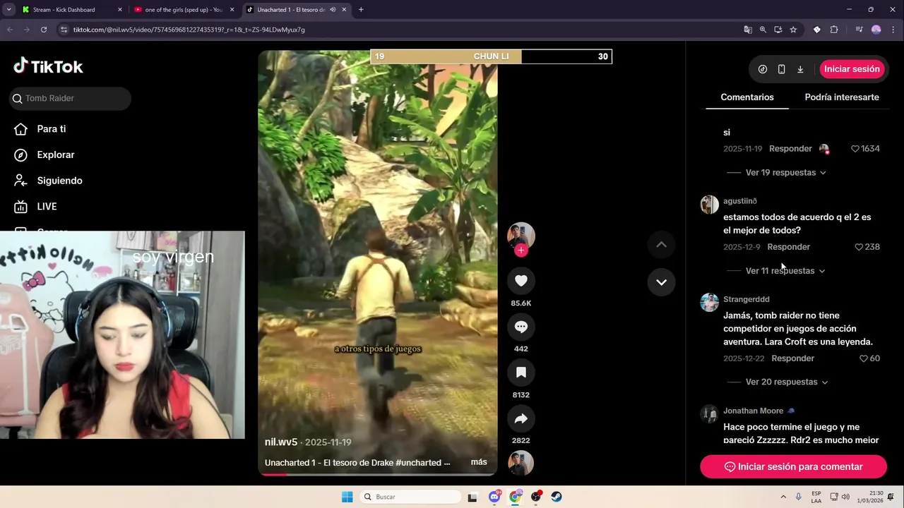Bookmark page with the star icon

pyautogui.click(x=793, y=30)
